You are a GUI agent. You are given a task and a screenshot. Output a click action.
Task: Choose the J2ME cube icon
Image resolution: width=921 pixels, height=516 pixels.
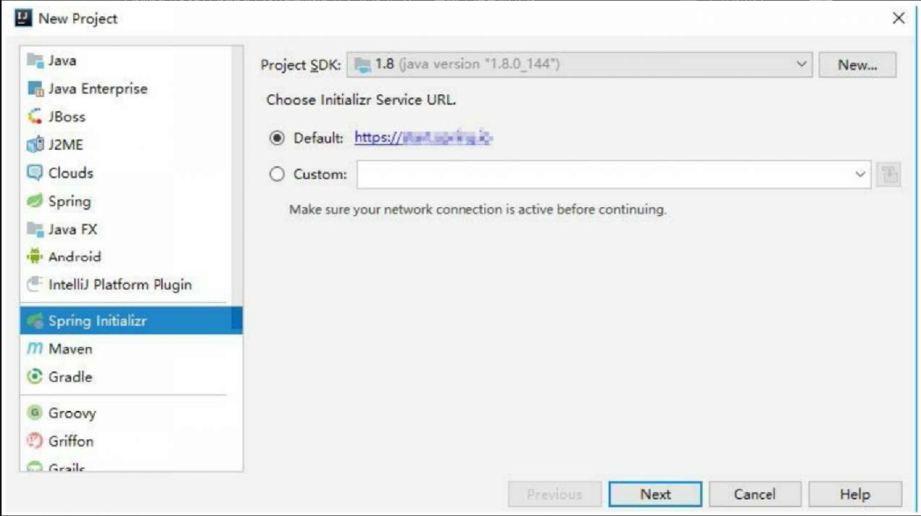click(x=35, y=144)
